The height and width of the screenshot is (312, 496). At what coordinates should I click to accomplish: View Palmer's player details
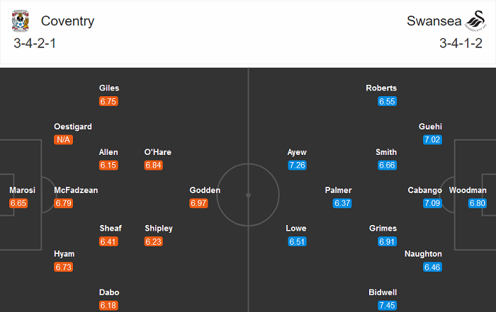(338, 190)
